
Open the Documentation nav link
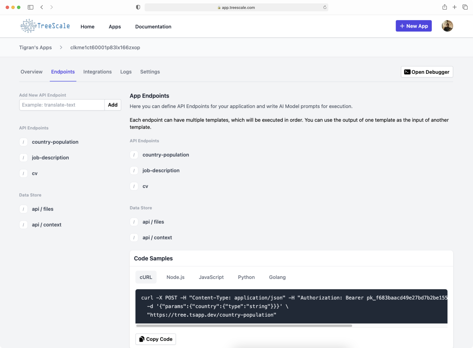[x=153, y=27]
